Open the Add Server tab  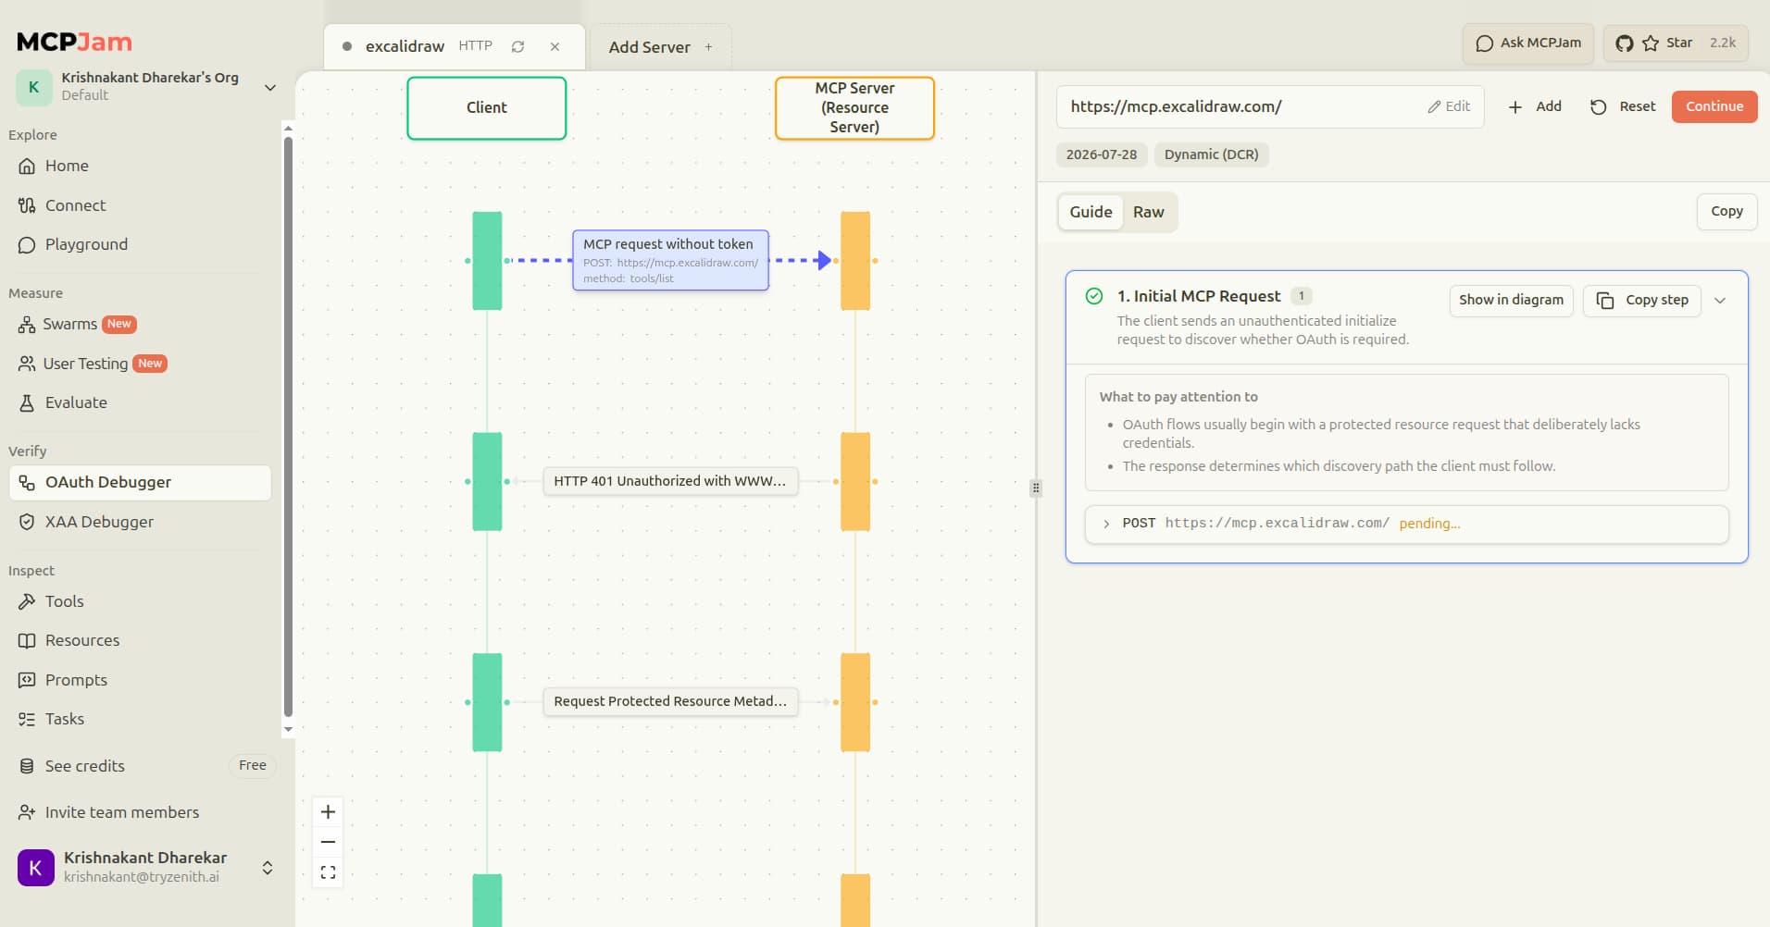click(x=660, y=47)
